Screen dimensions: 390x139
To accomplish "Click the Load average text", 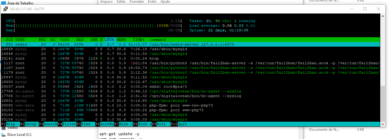I will point(222,26).
